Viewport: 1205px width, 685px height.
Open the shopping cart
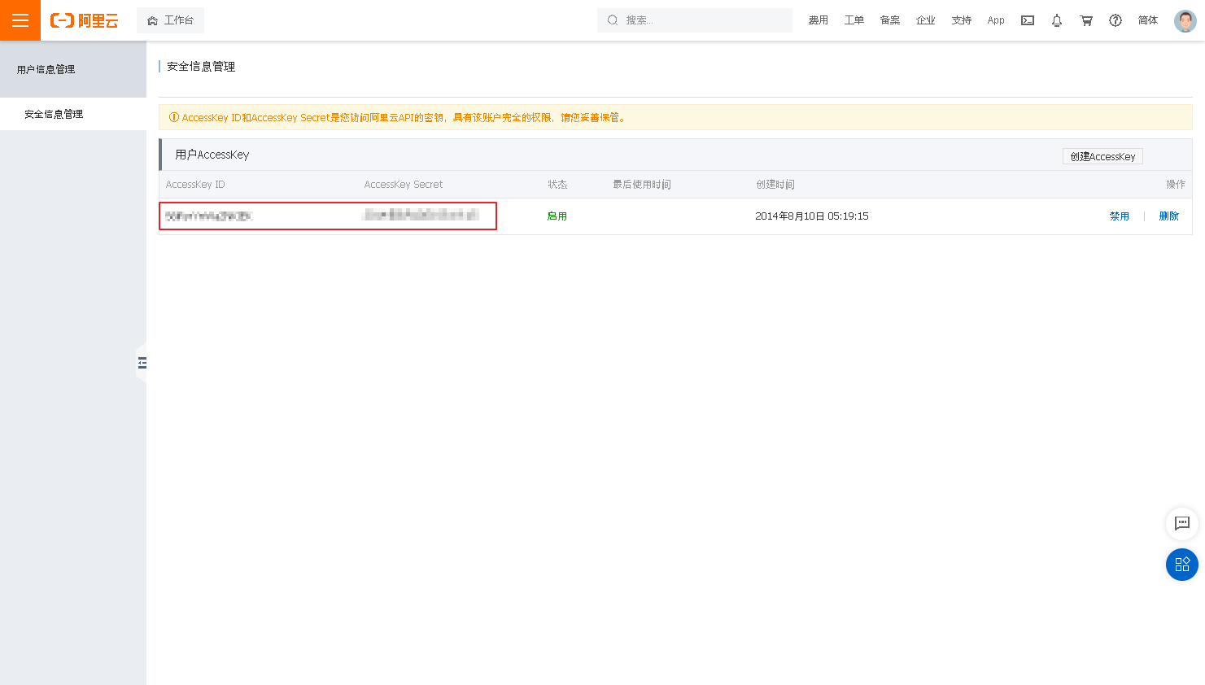[1086, 20]
